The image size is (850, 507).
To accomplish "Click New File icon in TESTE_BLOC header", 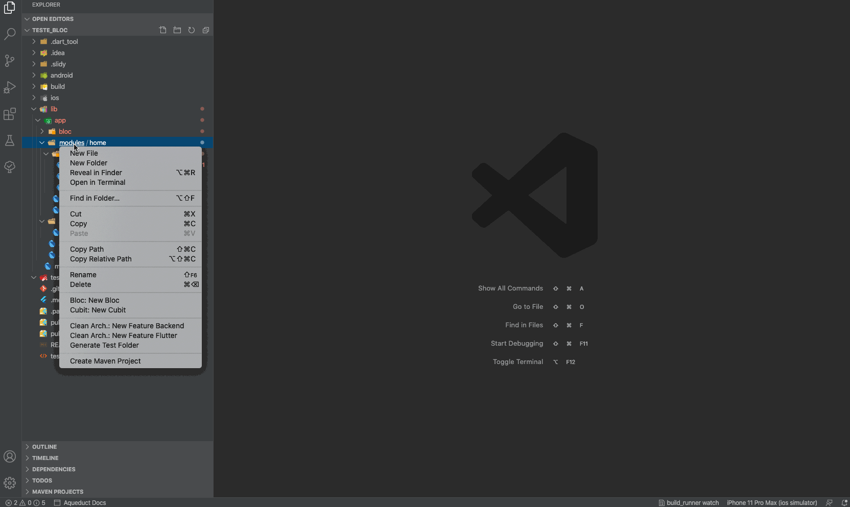I will point(163,30).
